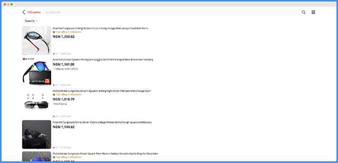
Task: Open the Polarized Sunglasses Driving Shades title
Action: (101, 28)
